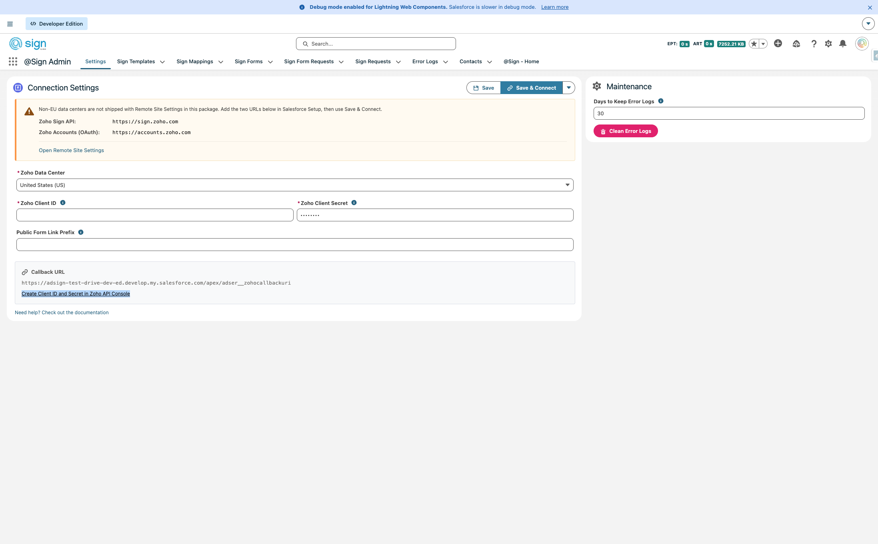
Task: Open the Notifications bell icon
Action: pos(842,44)
